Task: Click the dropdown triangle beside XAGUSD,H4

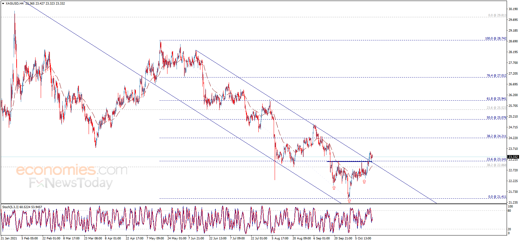Action: (x=3, y=4)
